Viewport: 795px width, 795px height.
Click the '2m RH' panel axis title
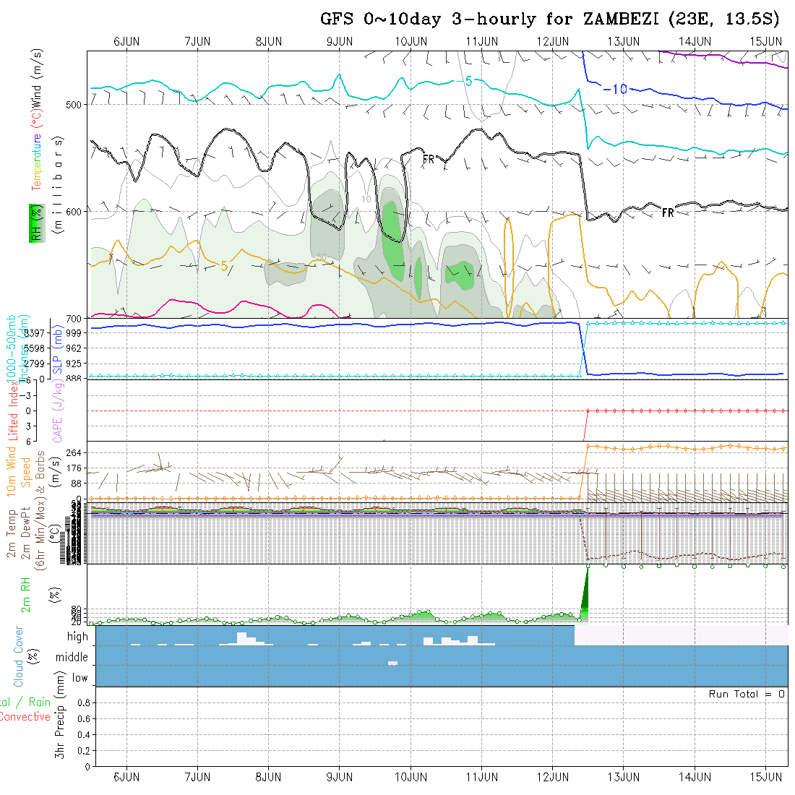[26, 594]
